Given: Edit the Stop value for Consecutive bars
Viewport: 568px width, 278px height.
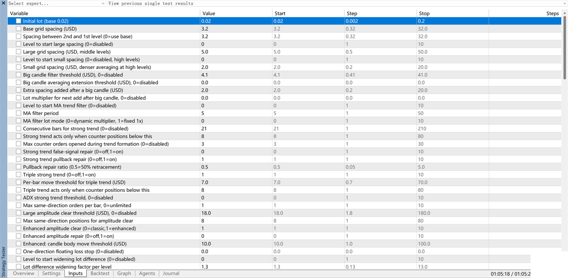Looking at the screenshot, I should pos(453,129).
